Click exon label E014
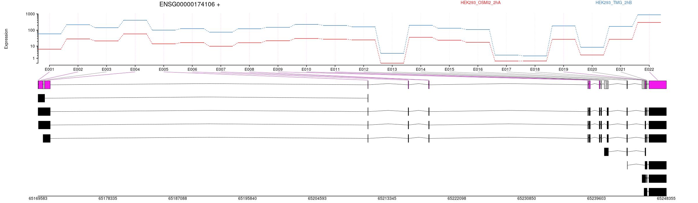The image size is (698, 203). (x=421, y=69)
